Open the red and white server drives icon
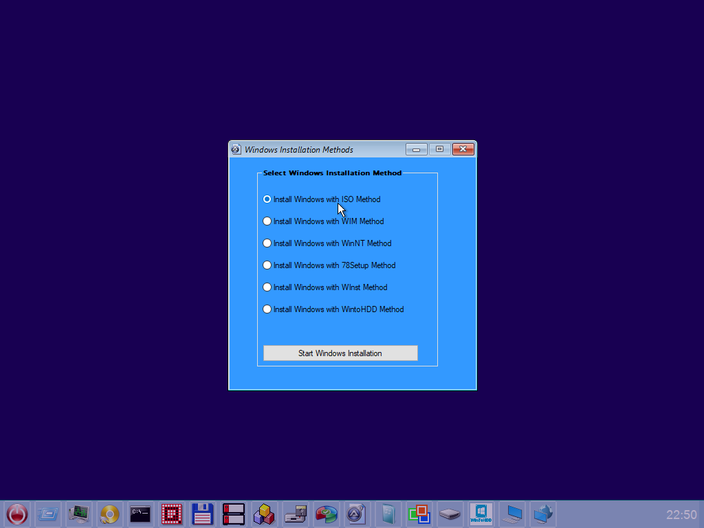The height and width of the screenshot is (528, 704). coord(234,514)
